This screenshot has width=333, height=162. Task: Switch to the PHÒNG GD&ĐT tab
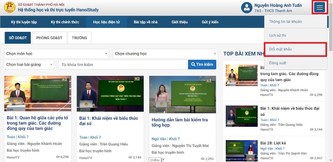(49, 38)
